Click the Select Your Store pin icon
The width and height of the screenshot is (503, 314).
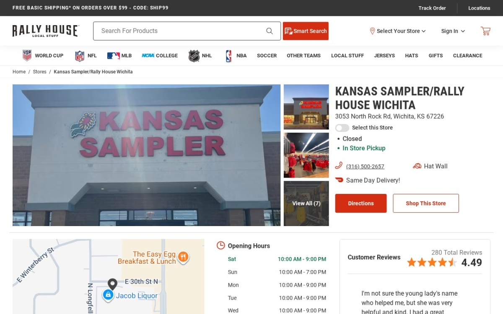point(372,31)
